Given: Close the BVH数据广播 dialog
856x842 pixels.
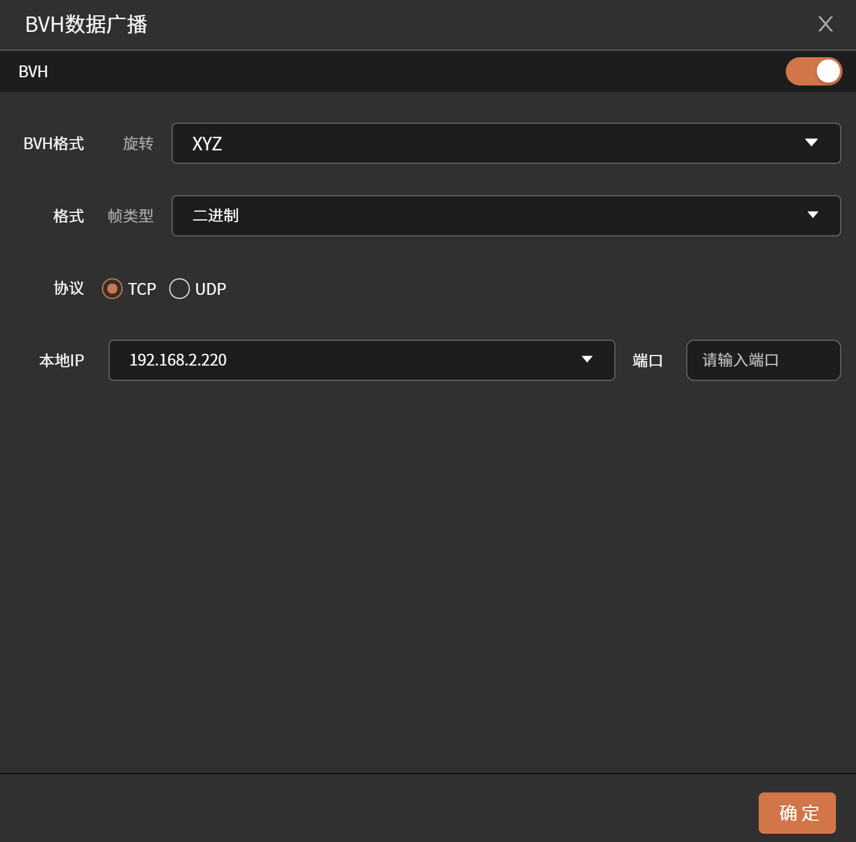Looking at the screenshot, I should pos(825,24).
